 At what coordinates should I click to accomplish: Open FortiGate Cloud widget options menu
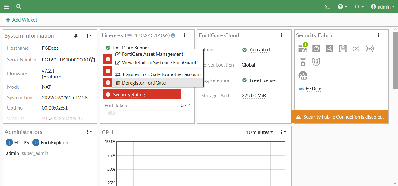pos(283,35)
